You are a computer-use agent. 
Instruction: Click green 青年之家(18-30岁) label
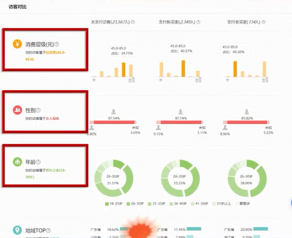point(46,174)
